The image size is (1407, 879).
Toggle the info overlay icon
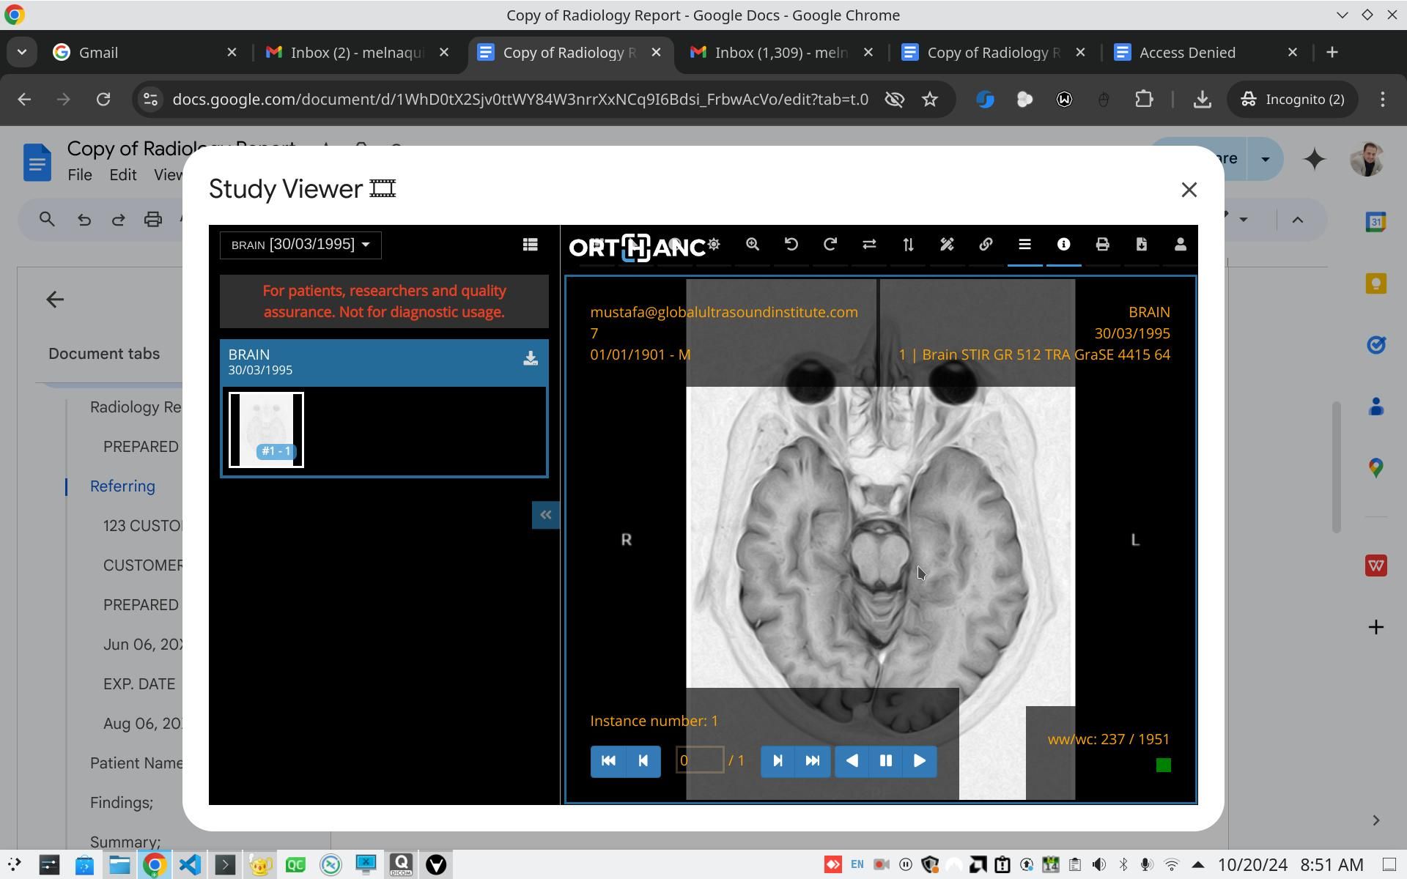1063,245
